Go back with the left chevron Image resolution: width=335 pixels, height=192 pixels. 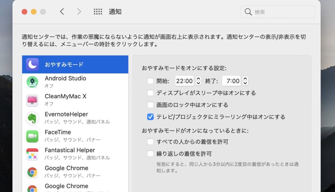pyautogui.click(x=62, y=12)
